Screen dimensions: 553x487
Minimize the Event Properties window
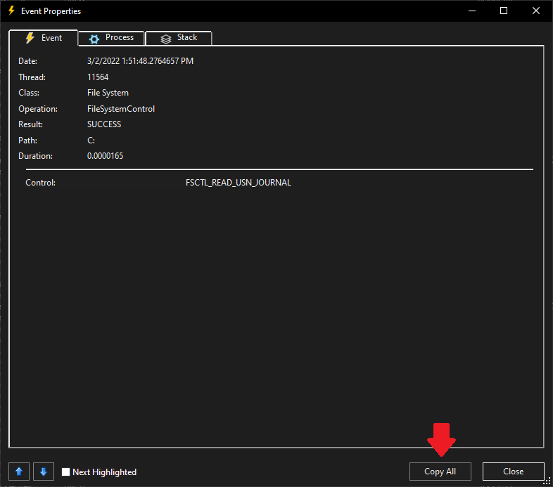point(472,11)
